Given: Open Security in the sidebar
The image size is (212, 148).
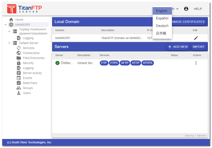Looking at the screenshot, I should [x=28, y=63].
